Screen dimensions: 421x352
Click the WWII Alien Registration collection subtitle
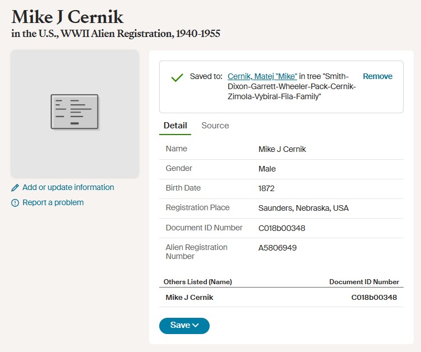(x=115, y=34)
